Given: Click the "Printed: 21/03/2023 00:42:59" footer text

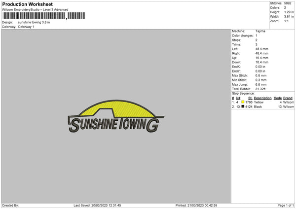Looking at the screenshot, I should point(196,206).
